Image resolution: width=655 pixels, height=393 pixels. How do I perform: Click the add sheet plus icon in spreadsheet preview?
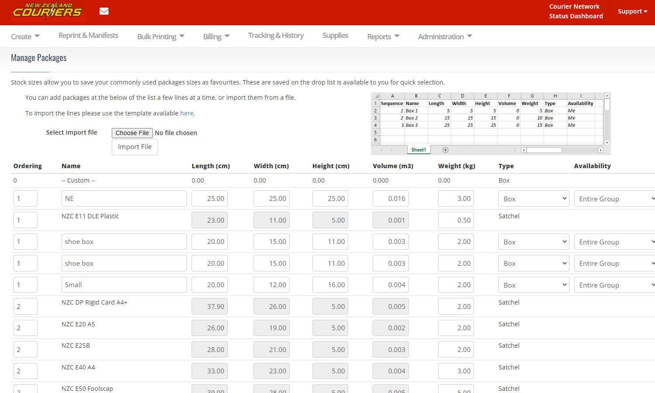[445, 150]
